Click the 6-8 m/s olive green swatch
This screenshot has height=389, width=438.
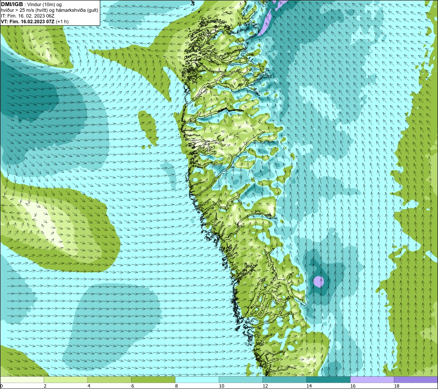(x=153, y=379)
